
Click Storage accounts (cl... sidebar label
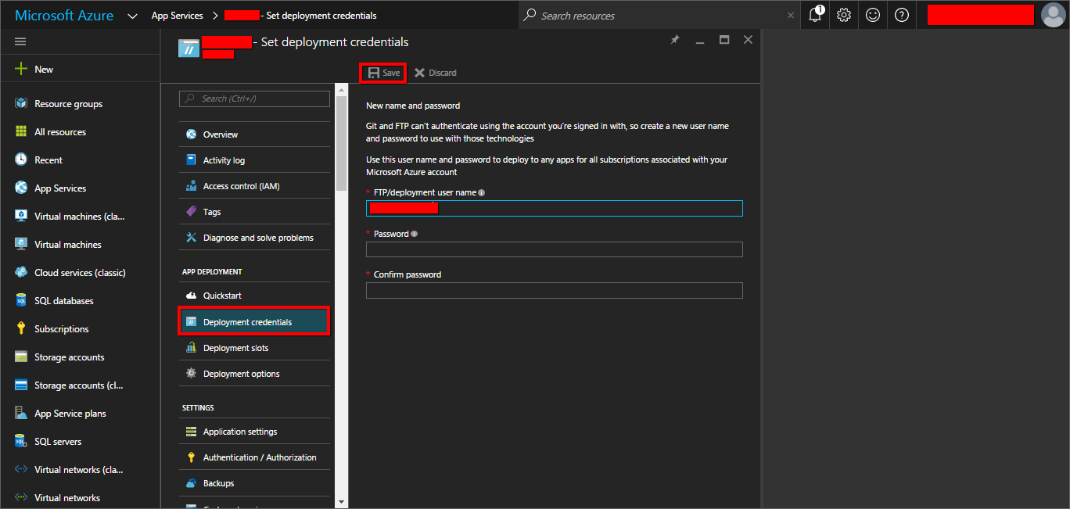(79, 385)
